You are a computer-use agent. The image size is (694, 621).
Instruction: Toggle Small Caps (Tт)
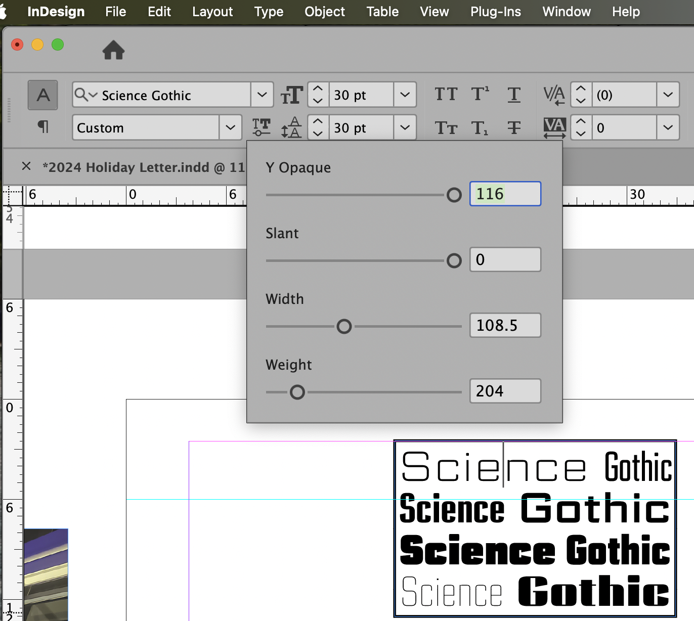(x=446, y=128)
